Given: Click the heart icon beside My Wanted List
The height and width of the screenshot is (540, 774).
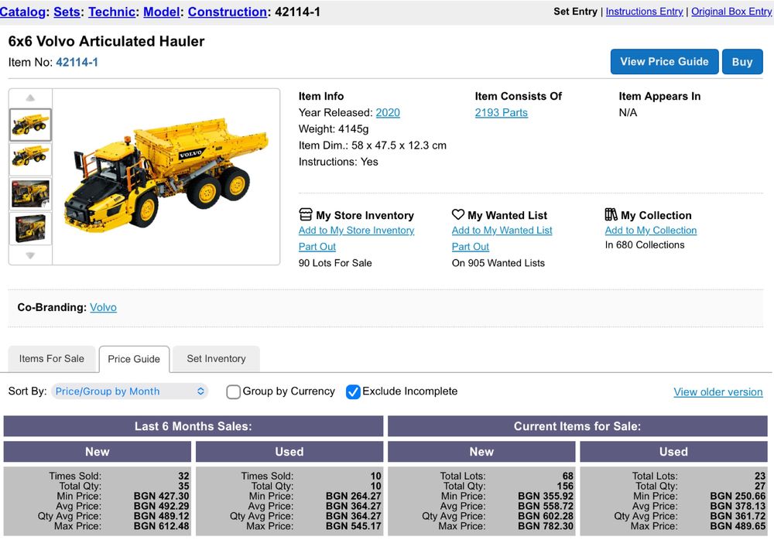Looking at the screenshot, I should coord(458,214).
